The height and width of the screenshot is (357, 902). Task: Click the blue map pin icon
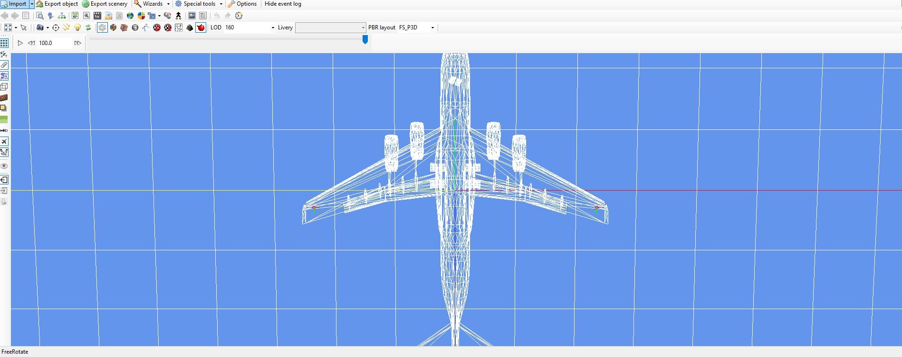(x=51, y=16)
